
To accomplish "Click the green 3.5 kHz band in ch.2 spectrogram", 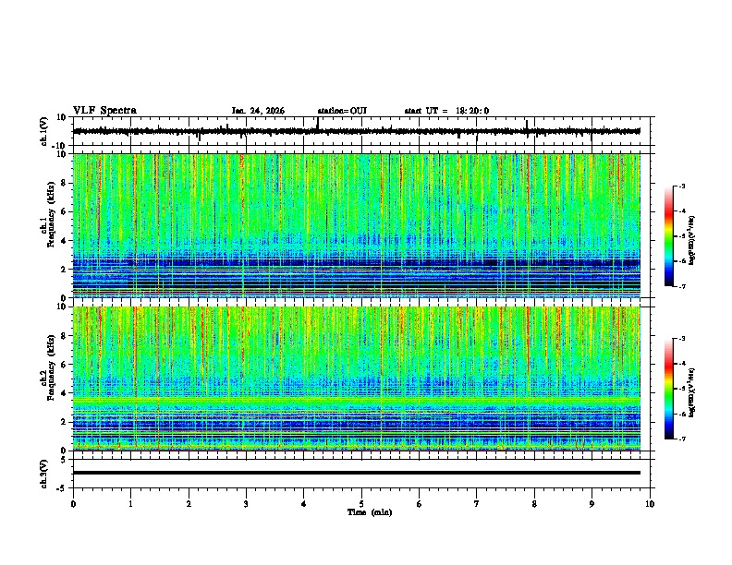I will [357, 401].
